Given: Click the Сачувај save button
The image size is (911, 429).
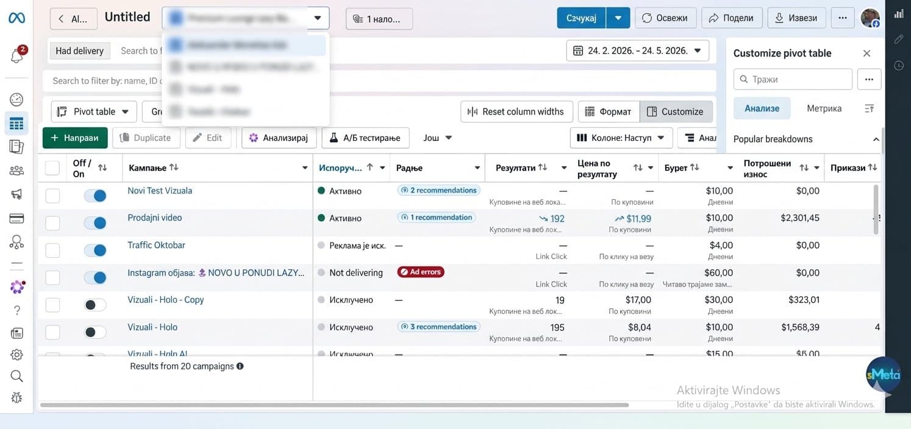Looking at the screenshot, I should coord(581,18).
